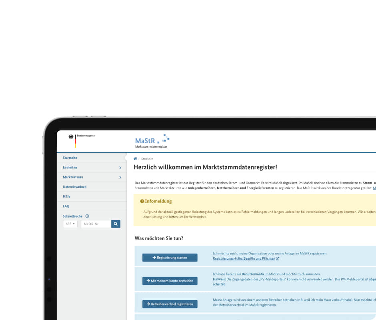Focus the MaStR-Nr. search input field
Viewport: 376px width, 320px height.
pyautogui.click(x=96, y=224)
